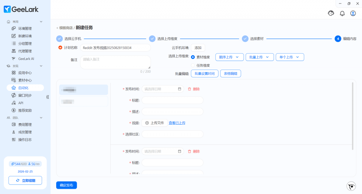The image size is (362, 194).
Task: Click the 计划名称 input field
Action: (115, 48)
